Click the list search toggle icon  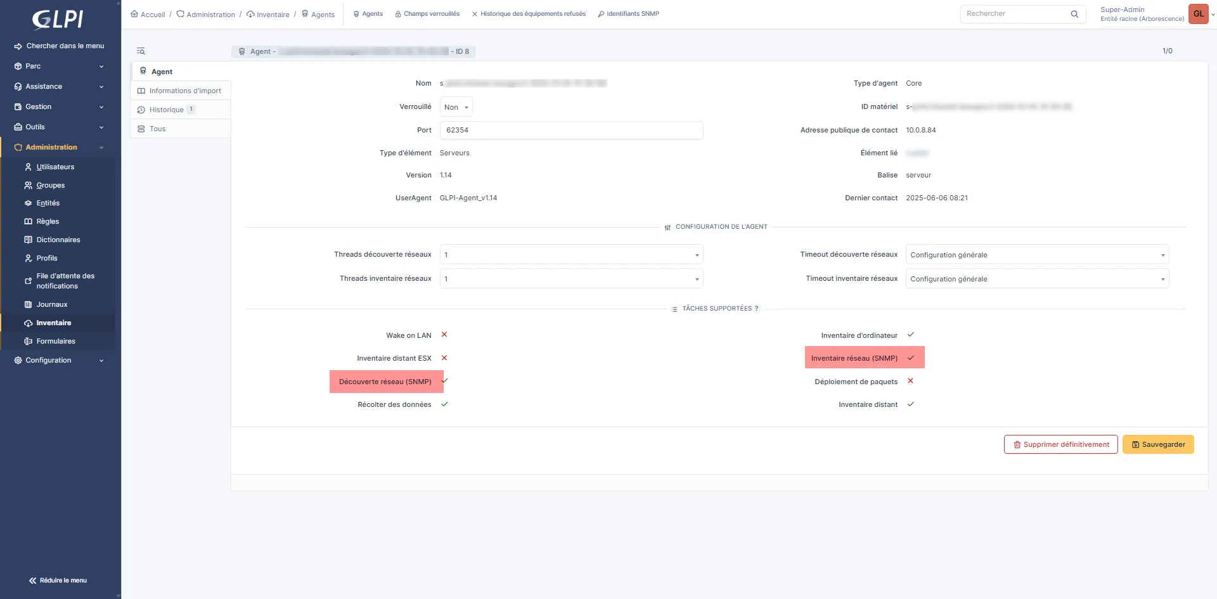click(141, 51)
